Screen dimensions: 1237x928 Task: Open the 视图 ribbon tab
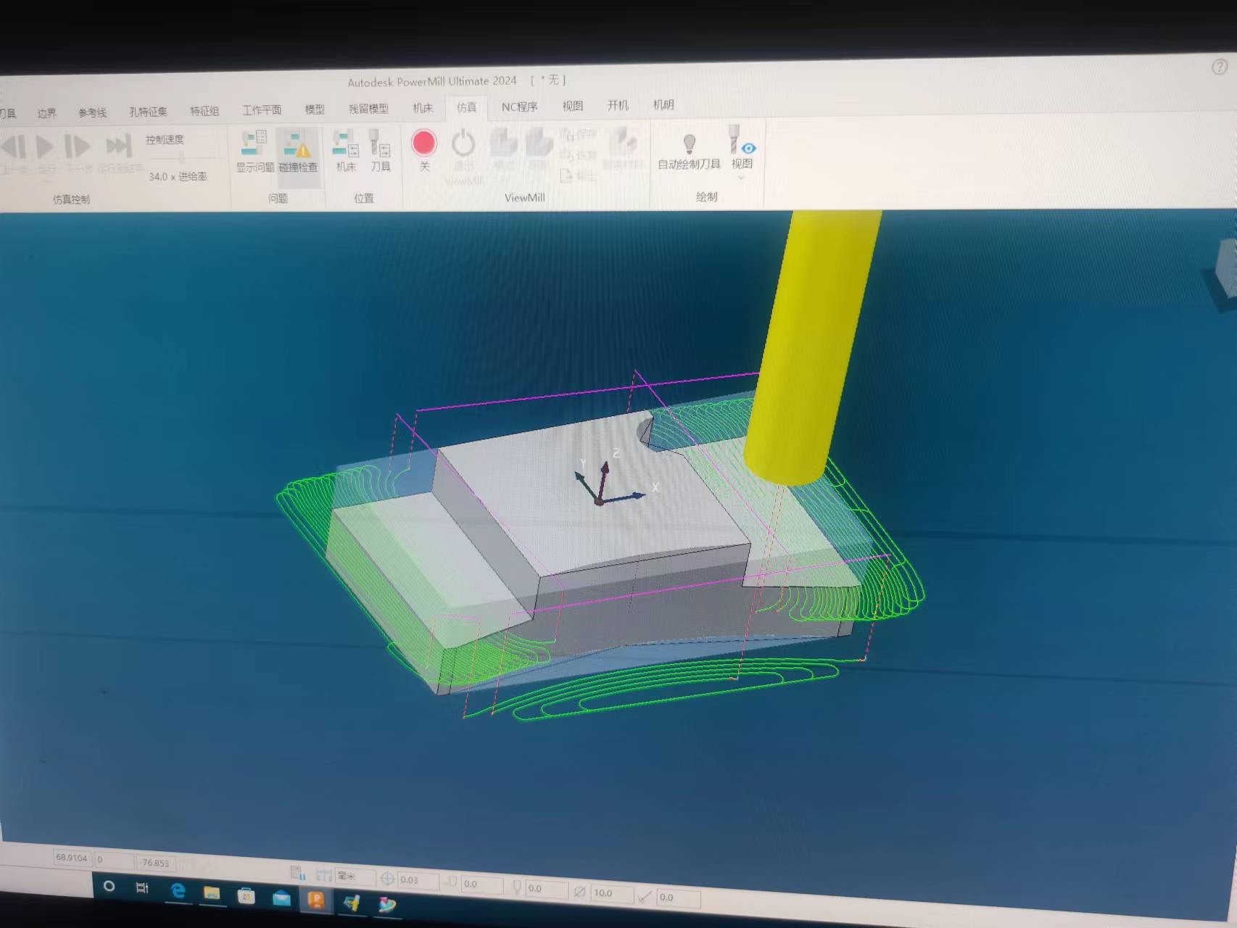tap(573, 106)
